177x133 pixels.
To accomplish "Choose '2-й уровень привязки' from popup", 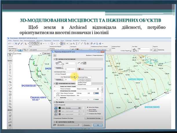I will 84,81.
